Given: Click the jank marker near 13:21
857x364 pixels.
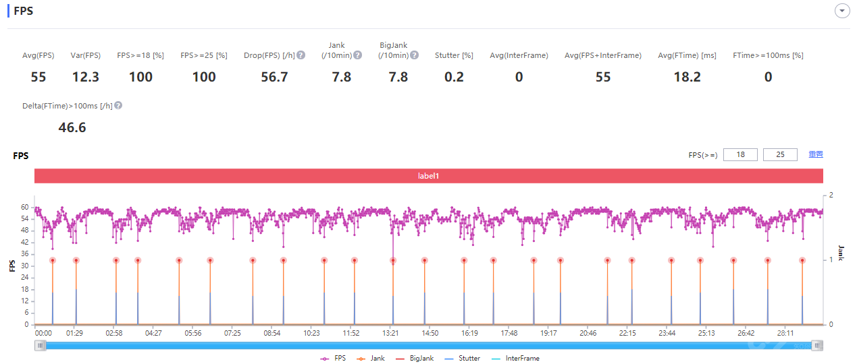Looking at the screenshot, I should [393, 260].
